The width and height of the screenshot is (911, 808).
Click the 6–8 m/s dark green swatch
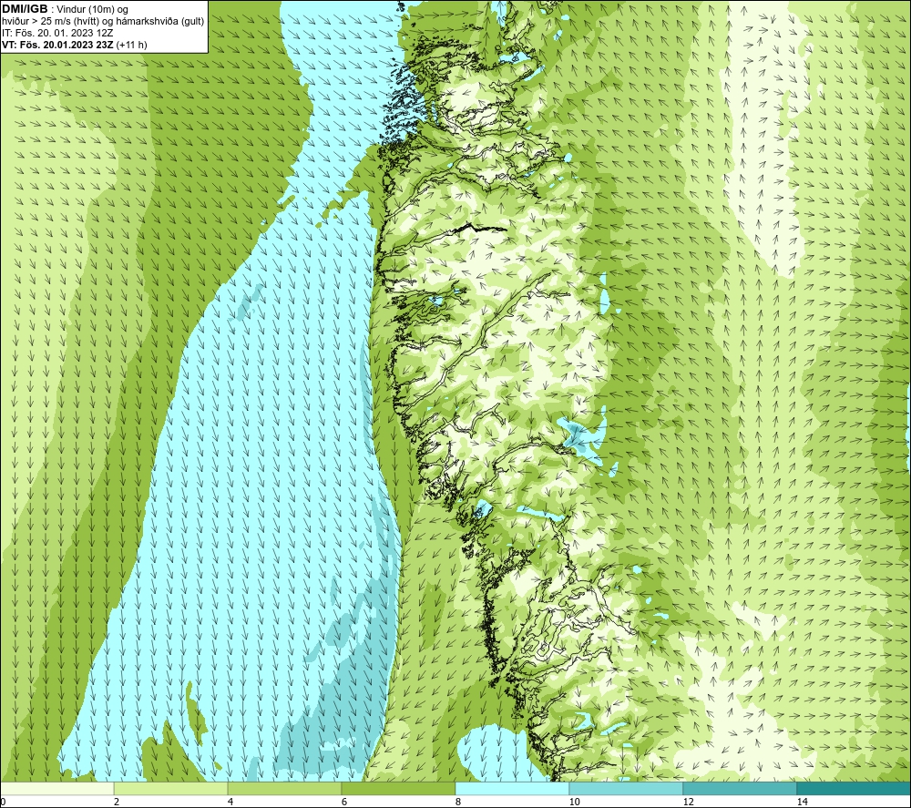399,788
